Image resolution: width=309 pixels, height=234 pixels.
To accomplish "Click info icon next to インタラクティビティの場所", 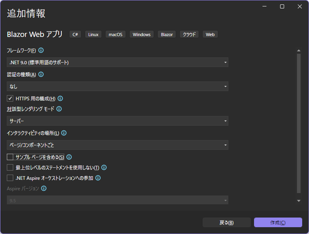I will pyautogui.click(x=64, y=133).
